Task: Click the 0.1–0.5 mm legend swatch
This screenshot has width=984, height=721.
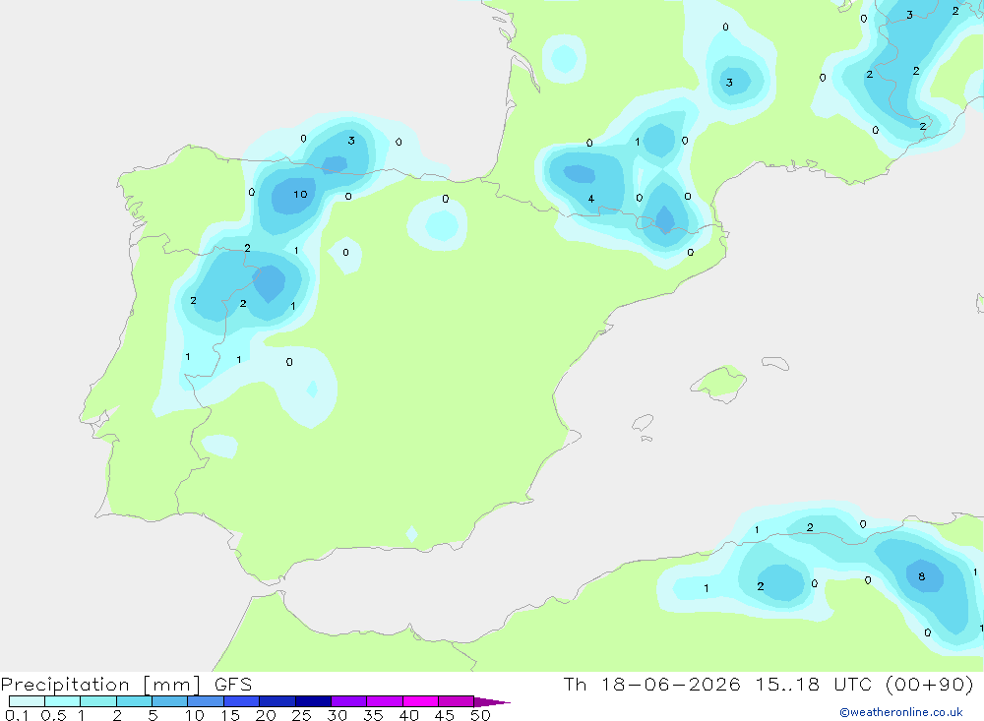Action: (x=27, y=701)
